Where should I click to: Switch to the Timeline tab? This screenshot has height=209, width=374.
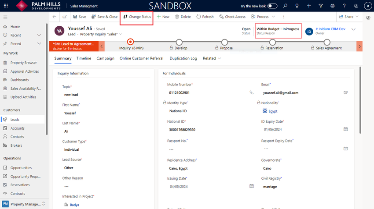(84, 58)
